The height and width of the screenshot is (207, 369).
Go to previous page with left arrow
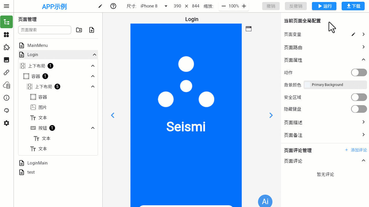(113, 115)
